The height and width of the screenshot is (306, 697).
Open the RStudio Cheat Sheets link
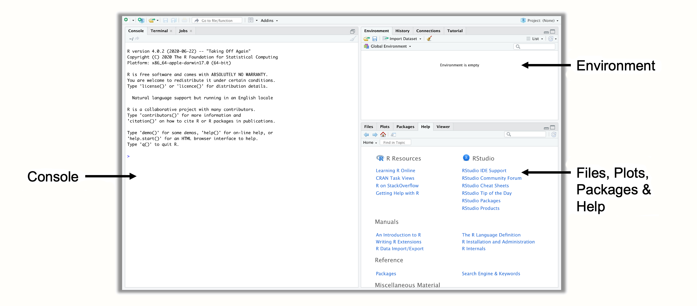[x=485, y=186]
